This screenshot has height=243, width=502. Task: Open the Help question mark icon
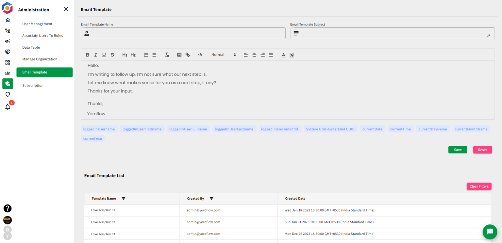tap(7, 208)
